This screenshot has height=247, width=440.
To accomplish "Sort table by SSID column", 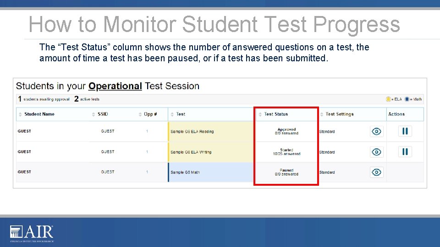I will point(103,114).
